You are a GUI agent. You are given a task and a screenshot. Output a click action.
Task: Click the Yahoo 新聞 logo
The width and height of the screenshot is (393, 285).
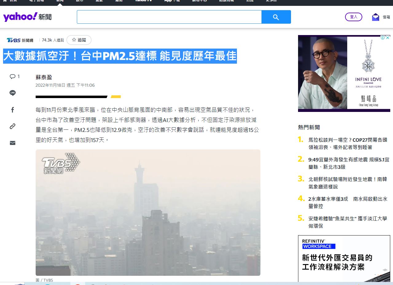click(27, 17)
